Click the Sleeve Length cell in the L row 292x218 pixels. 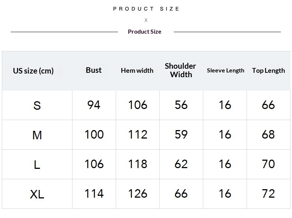[x=225, y=164]
